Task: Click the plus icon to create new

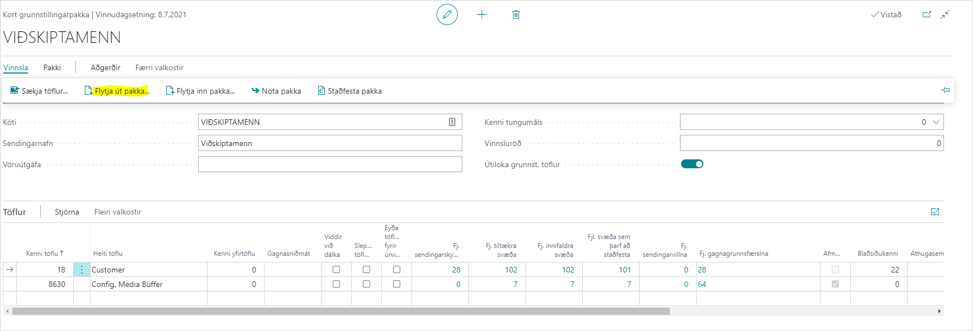Action: [482, 14]
